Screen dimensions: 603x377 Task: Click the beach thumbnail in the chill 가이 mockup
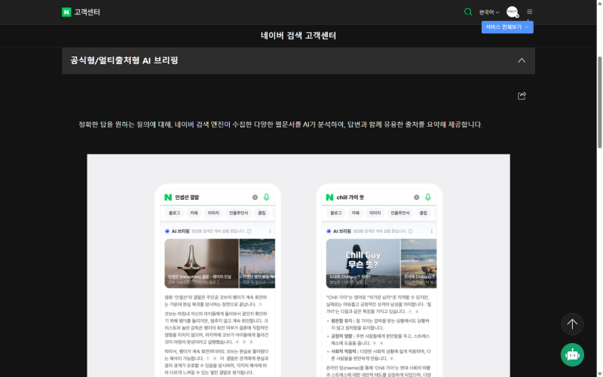pos(419,263)
